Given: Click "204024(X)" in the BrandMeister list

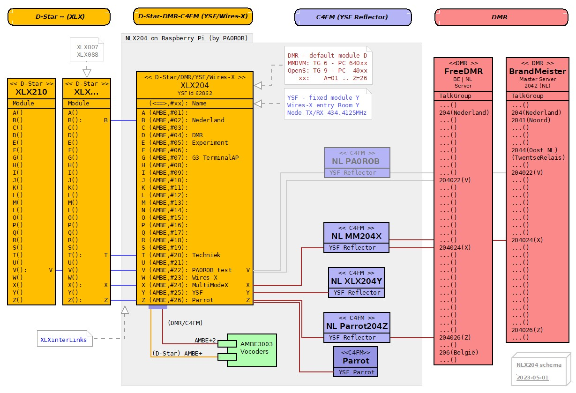Looking at the screenshot, I should [527, 240].
